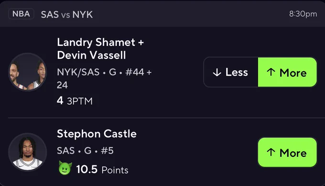Image resolution: width=325 pixels, height=186 pixels.
Task: Choose More on Stephon Castle 10.5 Points
Action: (287, 152)
